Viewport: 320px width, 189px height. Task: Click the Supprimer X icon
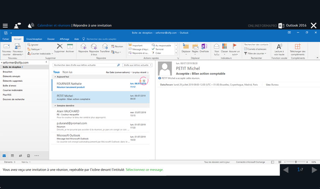(60, 46)
